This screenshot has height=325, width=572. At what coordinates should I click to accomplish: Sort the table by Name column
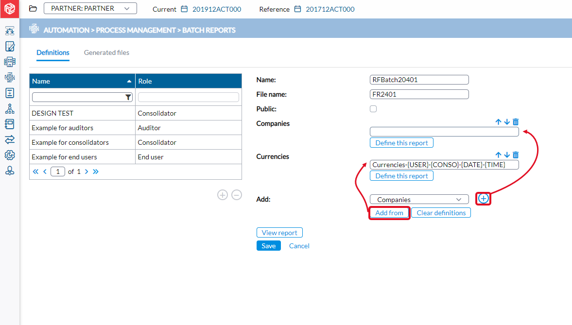pyautogui.click(x=82, y=81)
